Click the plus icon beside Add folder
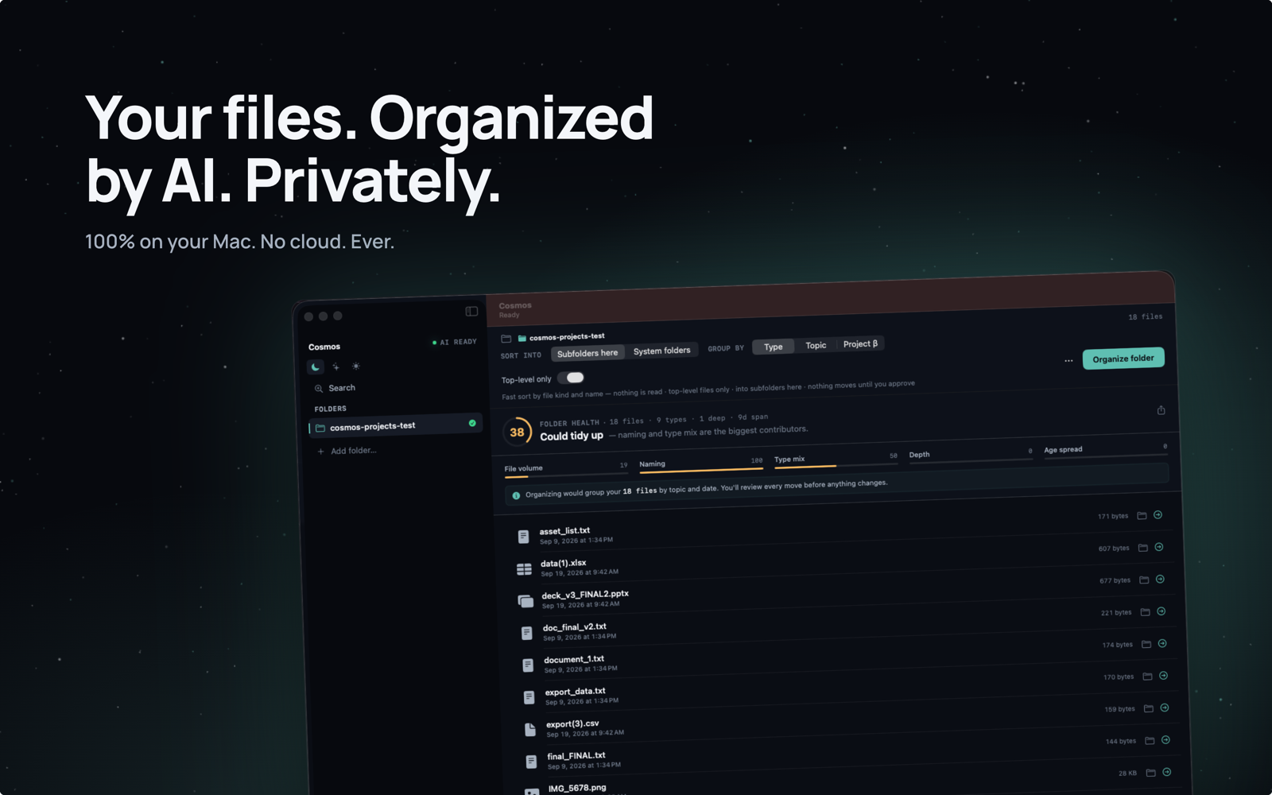The width and height of the screenshot is (1272, 795). point(320,452)
